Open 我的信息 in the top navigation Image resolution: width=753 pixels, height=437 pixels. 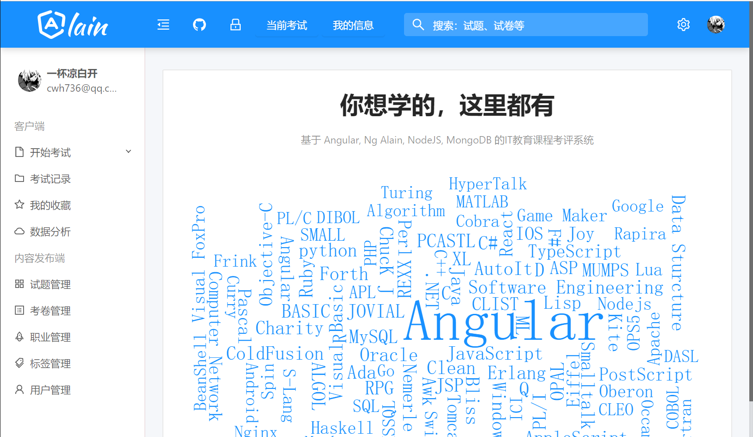pos(353,25)
